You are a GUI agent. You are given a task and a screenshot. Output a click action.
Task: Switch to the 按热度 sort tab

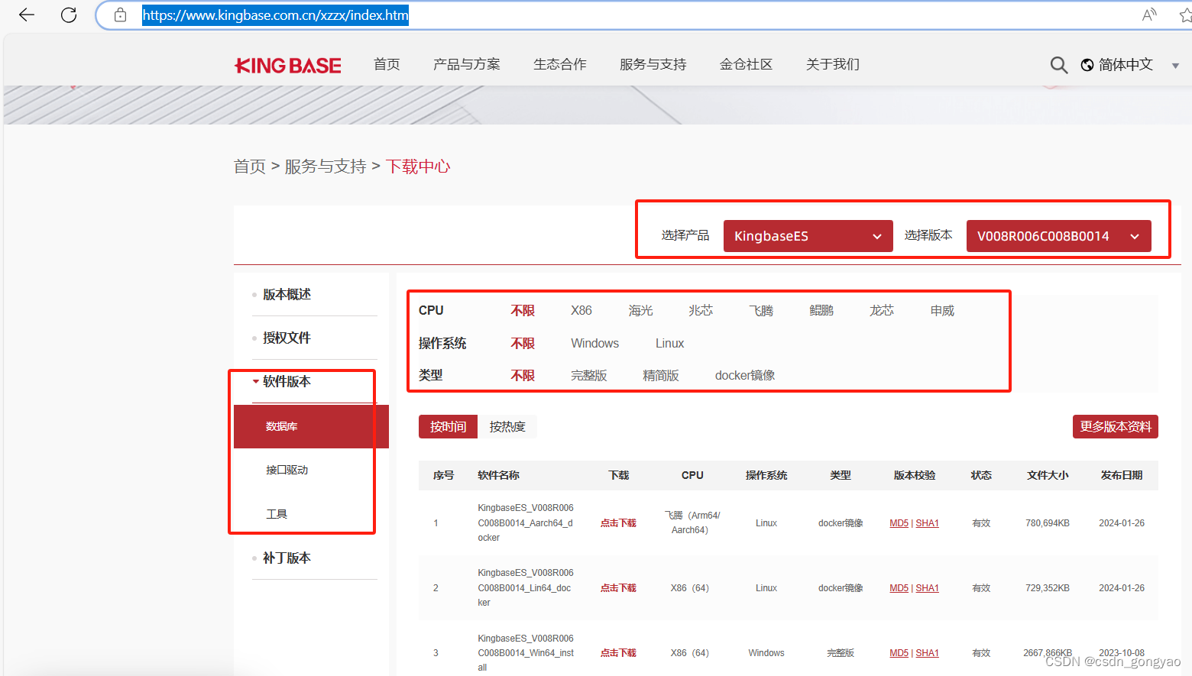(x=507, y=426)
